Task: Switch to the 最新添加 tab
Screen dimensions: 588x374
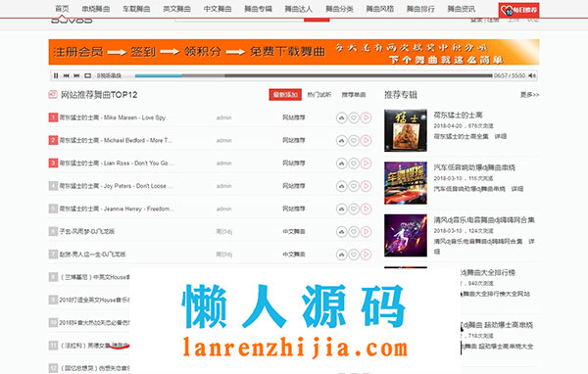Action: click(285, 95)
